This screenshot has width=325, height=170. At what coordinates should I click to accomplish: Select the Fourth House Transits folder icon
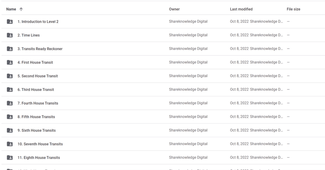(10, 103)
